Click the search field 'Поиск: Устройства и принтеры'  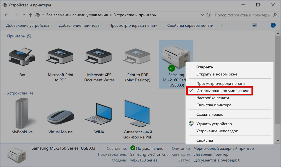point(242,15)
